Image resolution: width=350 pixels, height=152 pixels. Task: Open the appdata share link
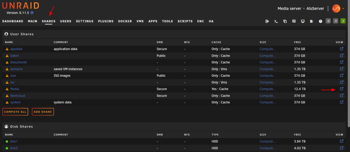click(16, 49)
